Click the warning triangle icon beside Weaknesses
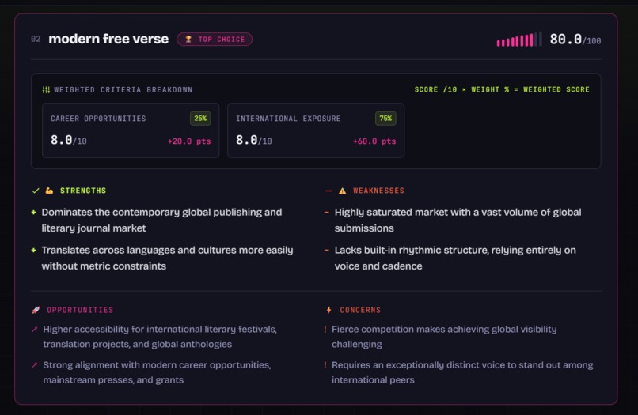 coord(342,191)
